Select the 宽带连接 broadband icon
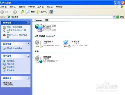125x95 pixels. click(38, 59)
